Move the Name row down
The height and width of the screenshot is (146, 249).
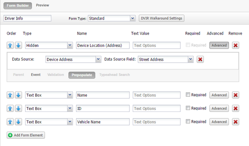point(18,95)
